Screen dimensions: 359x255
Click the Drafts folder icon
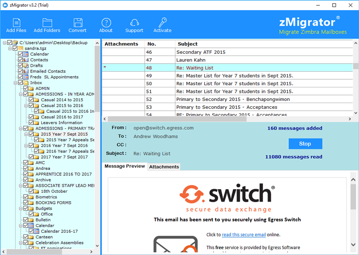(26, 65)
